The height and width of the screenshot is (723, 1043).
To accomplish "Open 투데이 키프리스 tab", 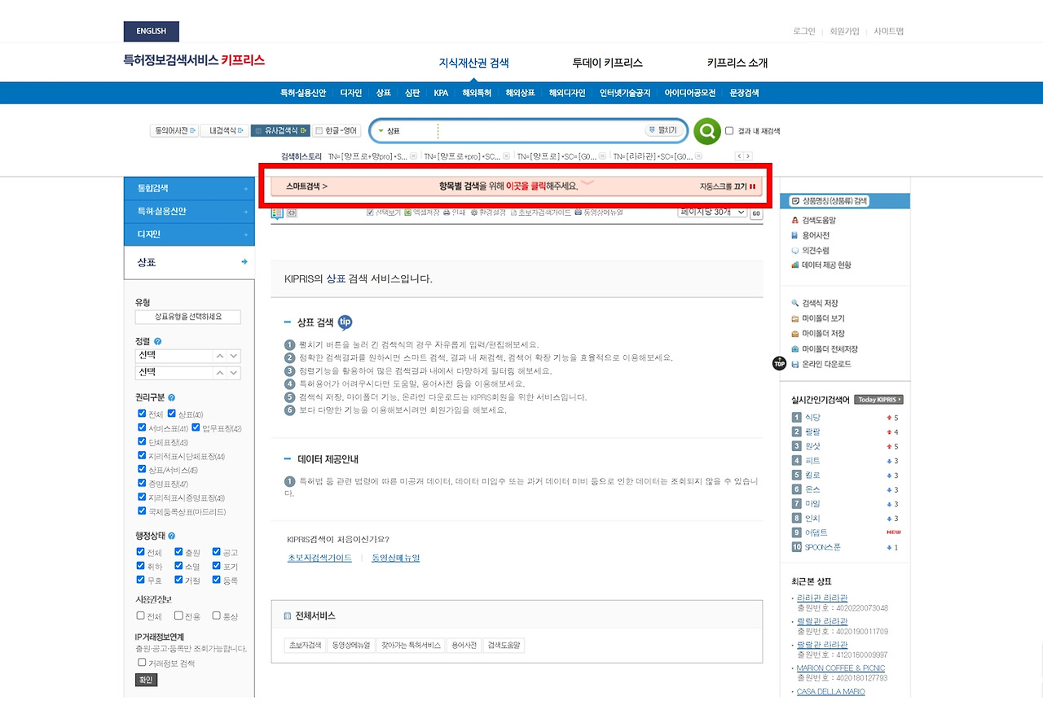I will point(608,63).
